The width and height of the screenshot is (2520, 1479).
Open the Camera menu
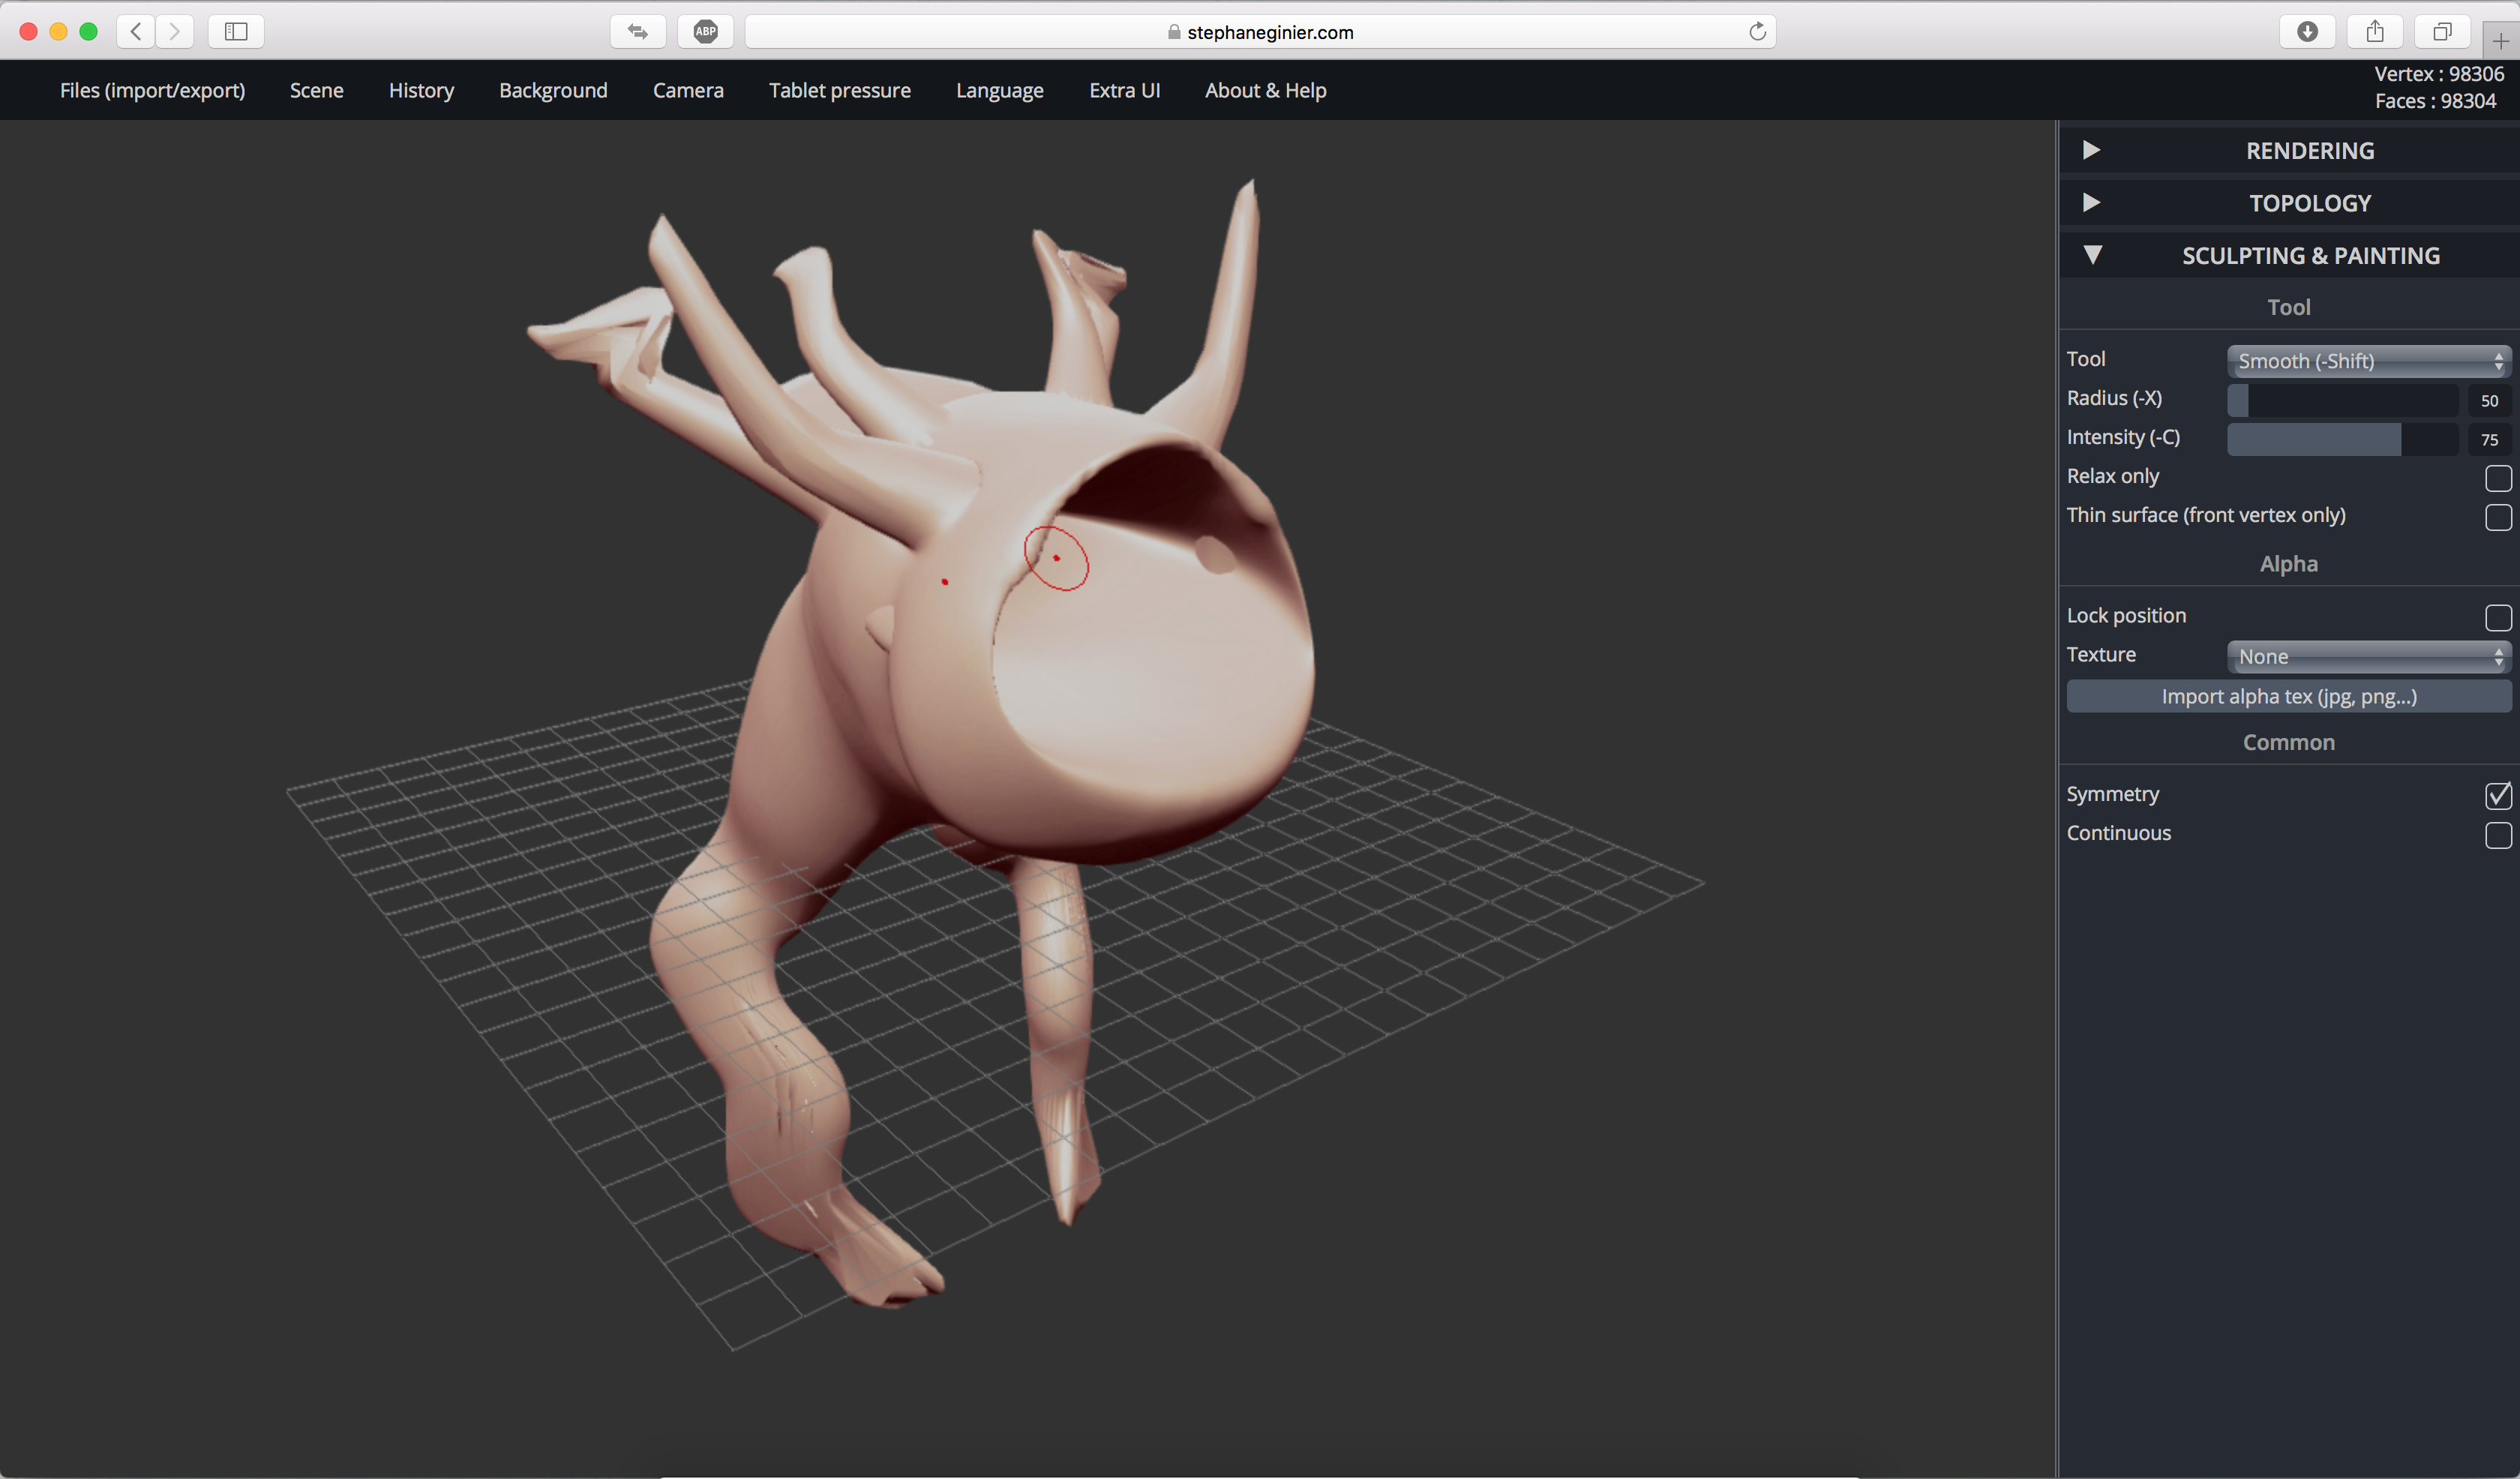(688, 90)
